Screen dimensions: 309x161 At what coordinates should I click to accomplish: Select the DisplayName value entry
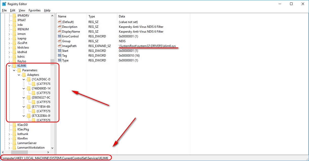point(71,32)
